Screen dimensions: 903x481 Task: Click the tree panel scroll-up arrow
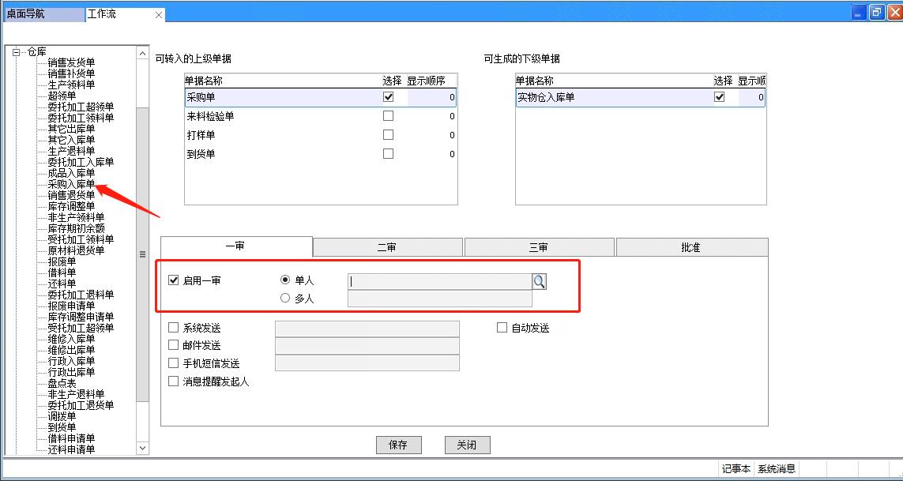pyautogui.click(x=142, y=53)
